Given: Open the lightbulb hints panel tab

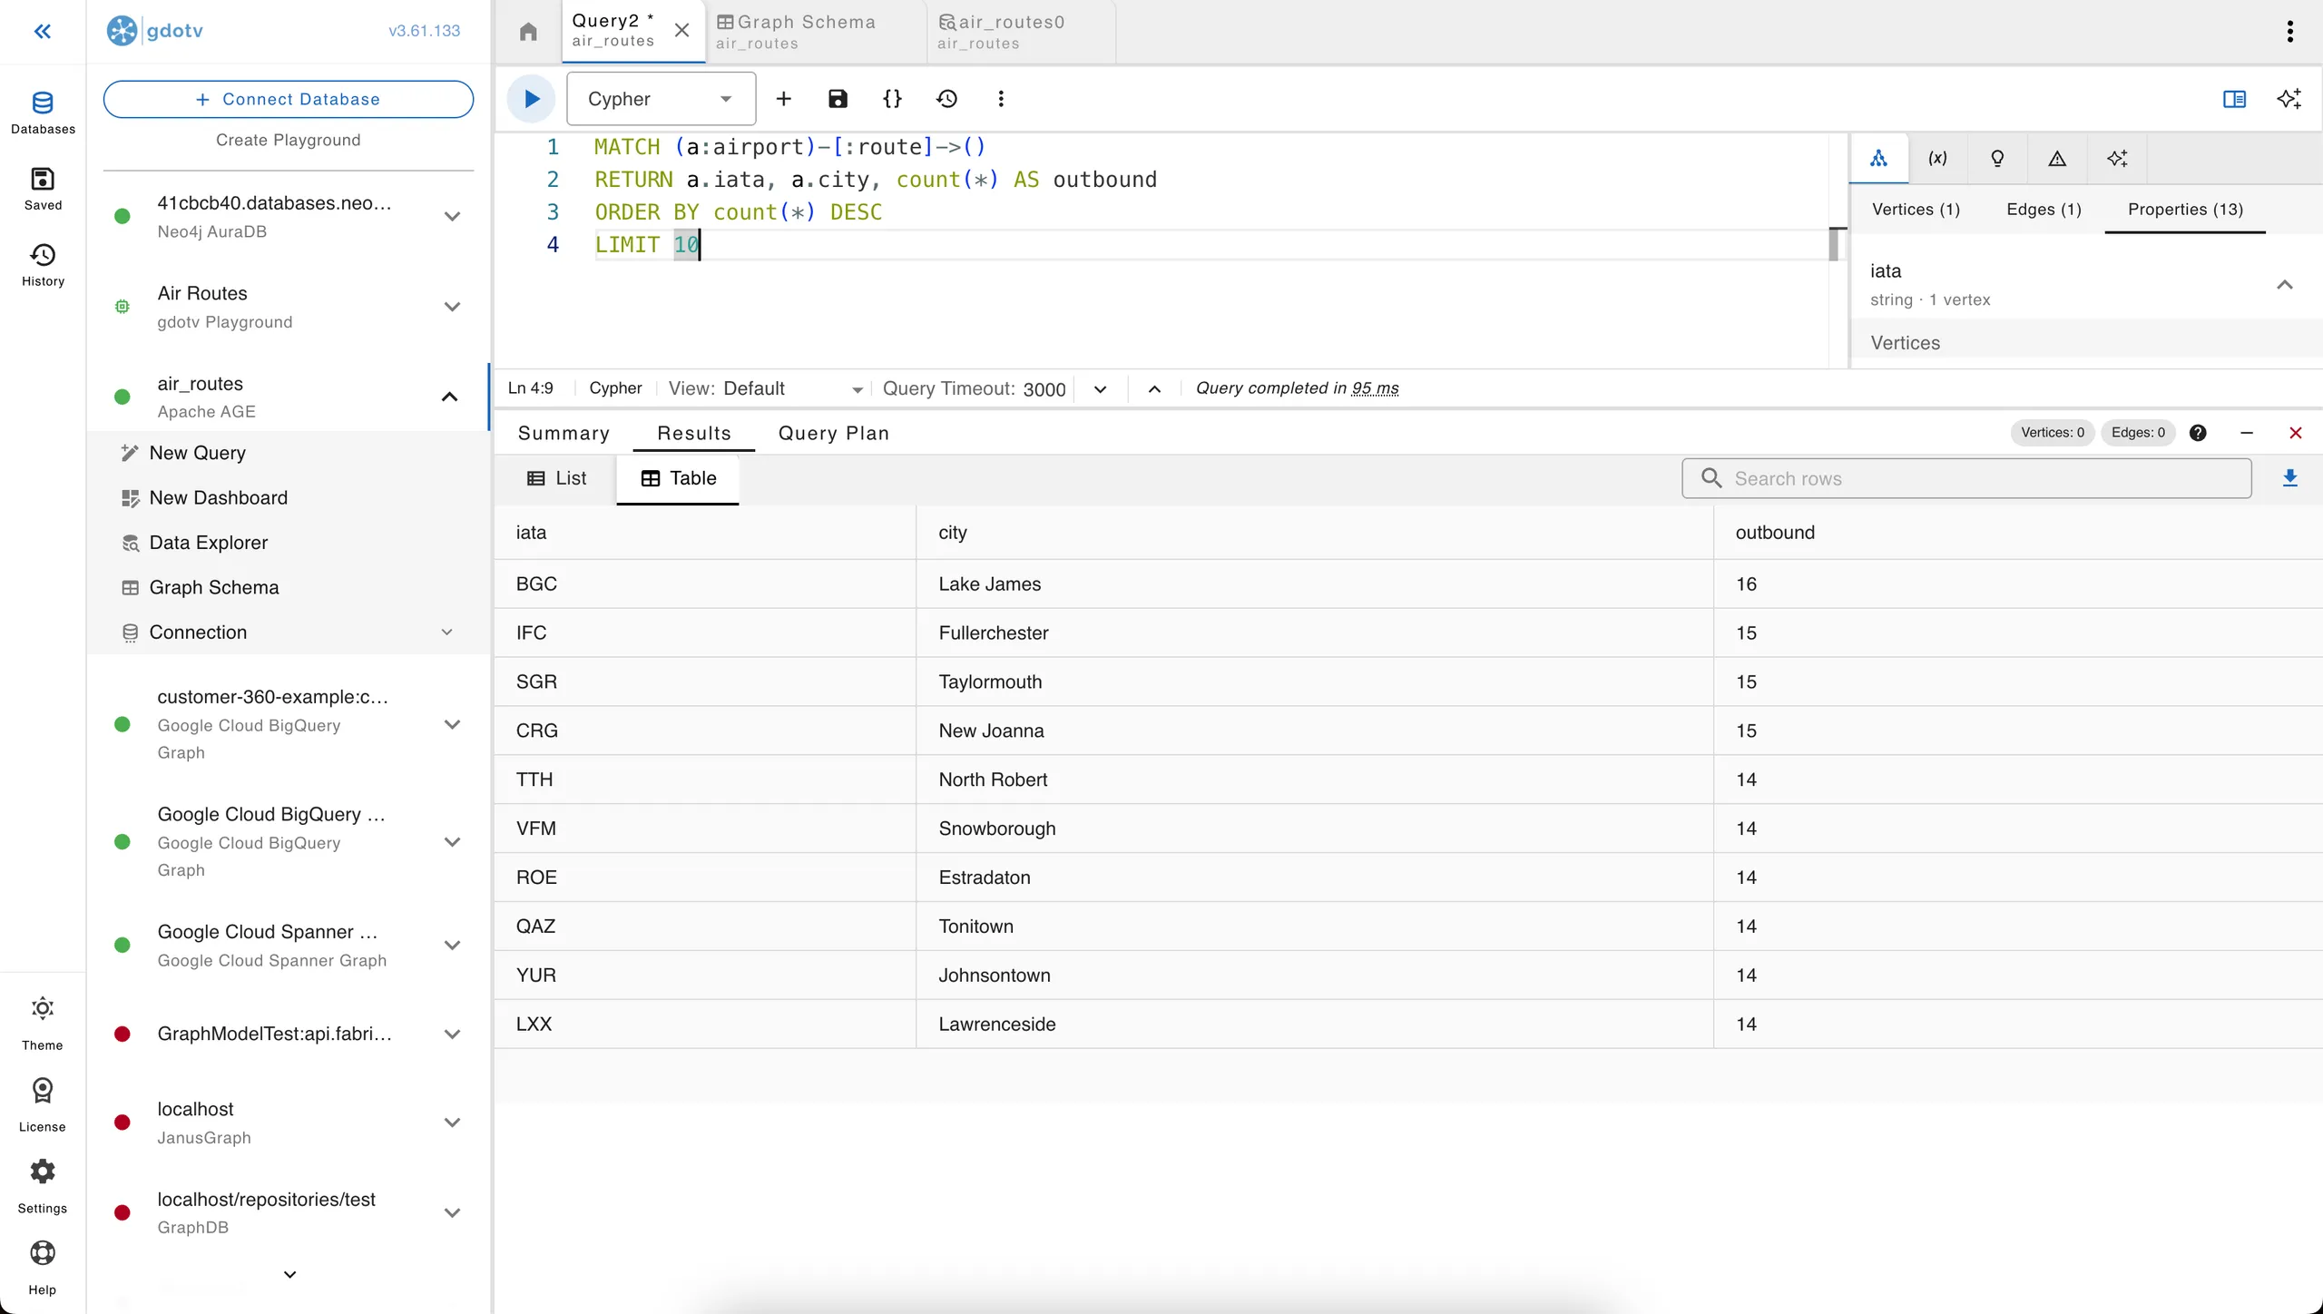Looking at the screenshot, I should (x=1997, y=159).
